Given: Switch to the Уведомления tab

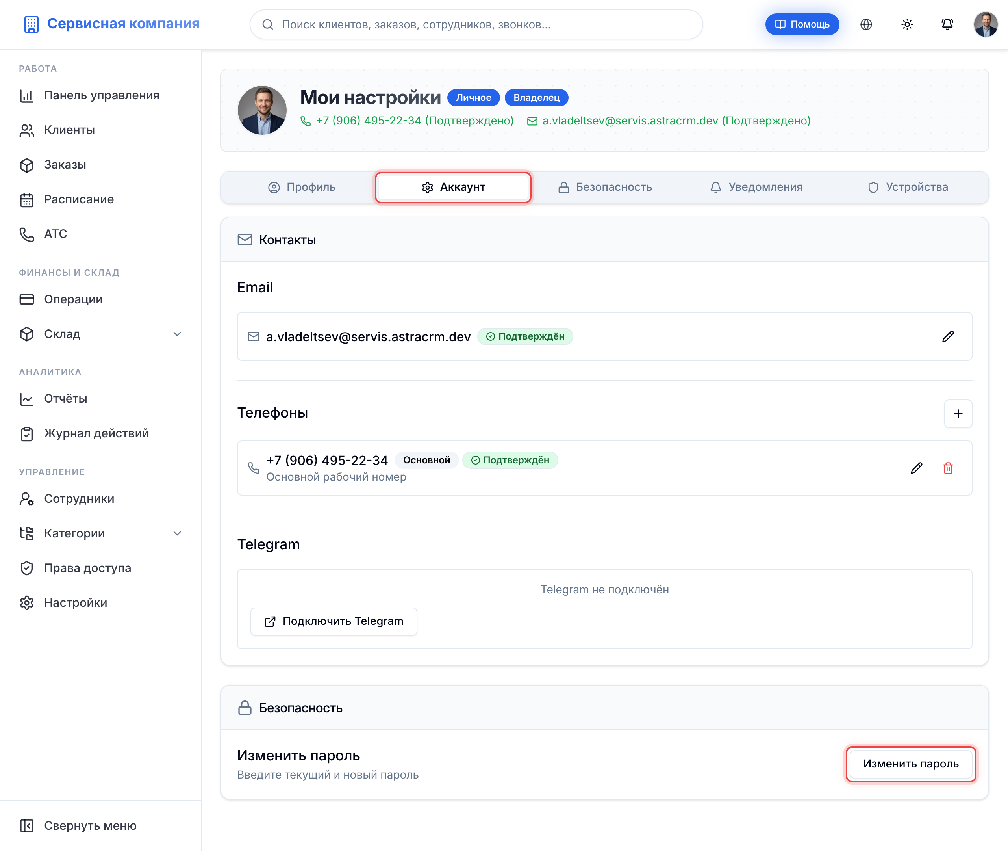Looking at the screenshot, I should tap(756, 187).
